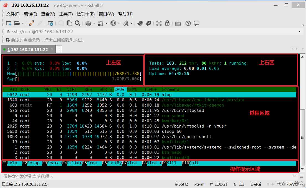The width and height of the screenshot is (306, 188).
Task: Open the 窗口(W) menu
Action: (106, 14)
